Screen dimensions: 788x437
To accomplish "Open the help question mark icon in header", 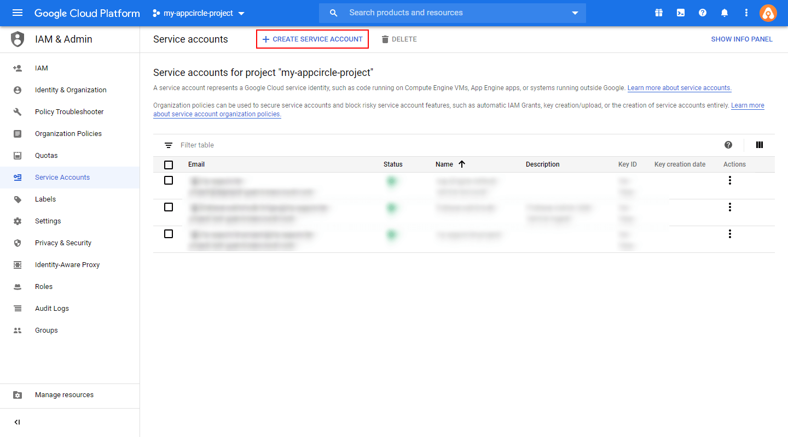I will [x=703, y=13].
